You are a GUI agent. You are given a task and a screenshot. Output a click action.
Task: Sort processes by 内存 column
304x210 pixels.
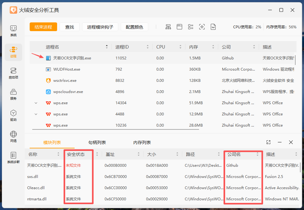click(213, 47)
